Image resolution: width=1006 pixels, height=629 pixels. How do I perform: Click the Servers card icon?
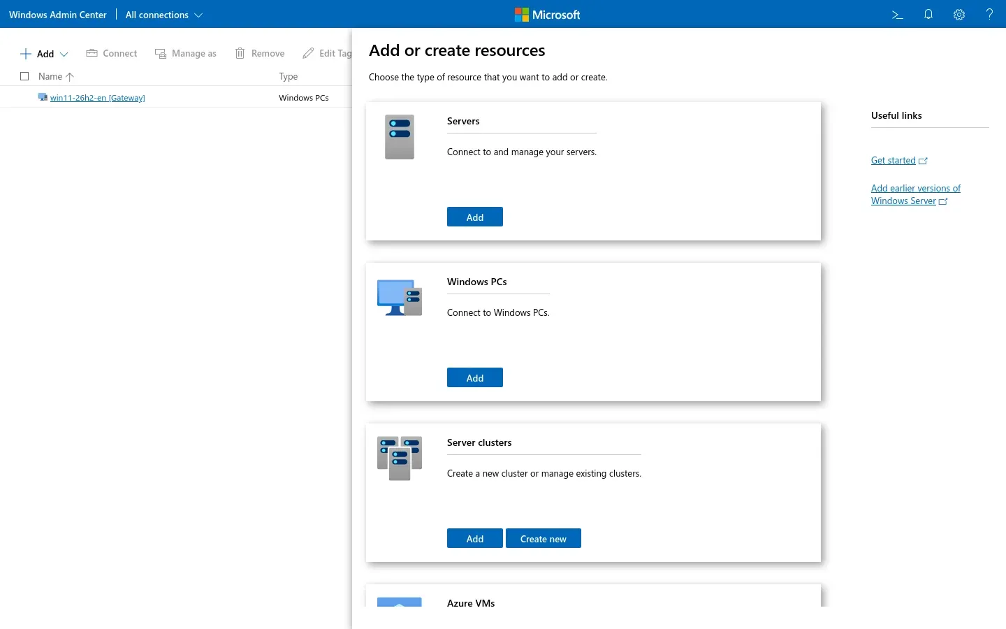[400, 137]
